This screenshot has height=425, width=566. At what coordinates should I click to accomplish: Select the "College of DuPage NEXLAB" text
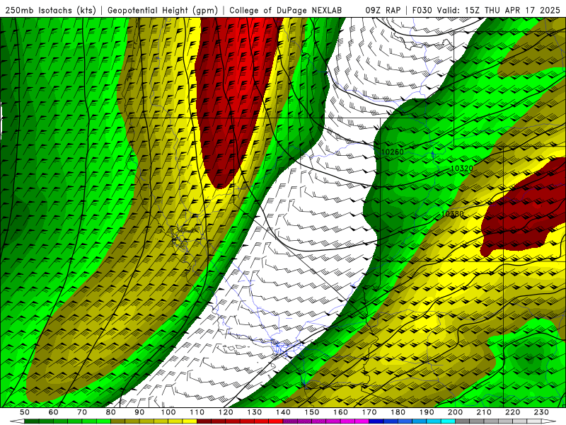286,11
